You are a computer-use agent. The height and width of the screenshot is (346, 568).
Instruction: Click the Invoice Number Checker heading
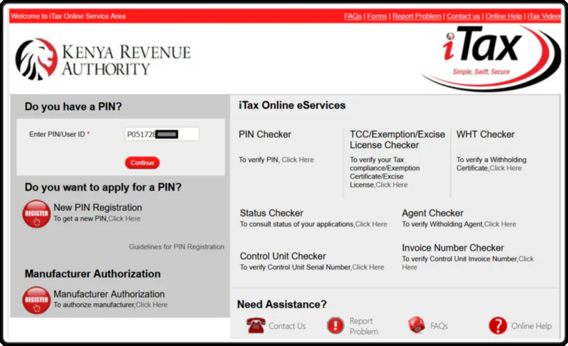click(453, 248)
